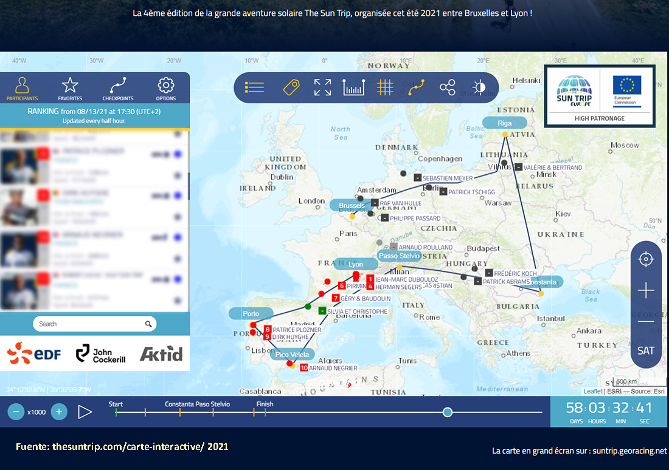Open the Options gear tab
This screenshot has width=669, height=470.
pos(166,88)
